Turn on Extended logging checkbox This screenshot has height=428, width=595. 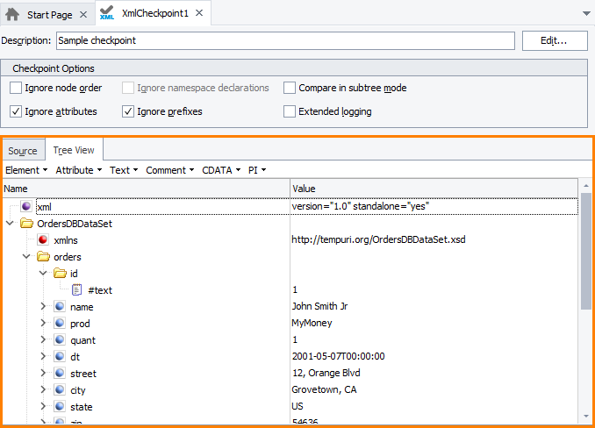tap(290, 111)
